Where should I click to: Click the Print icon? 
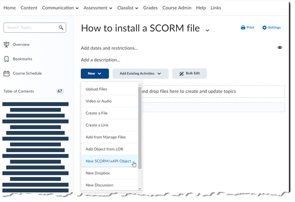(243, 28)
